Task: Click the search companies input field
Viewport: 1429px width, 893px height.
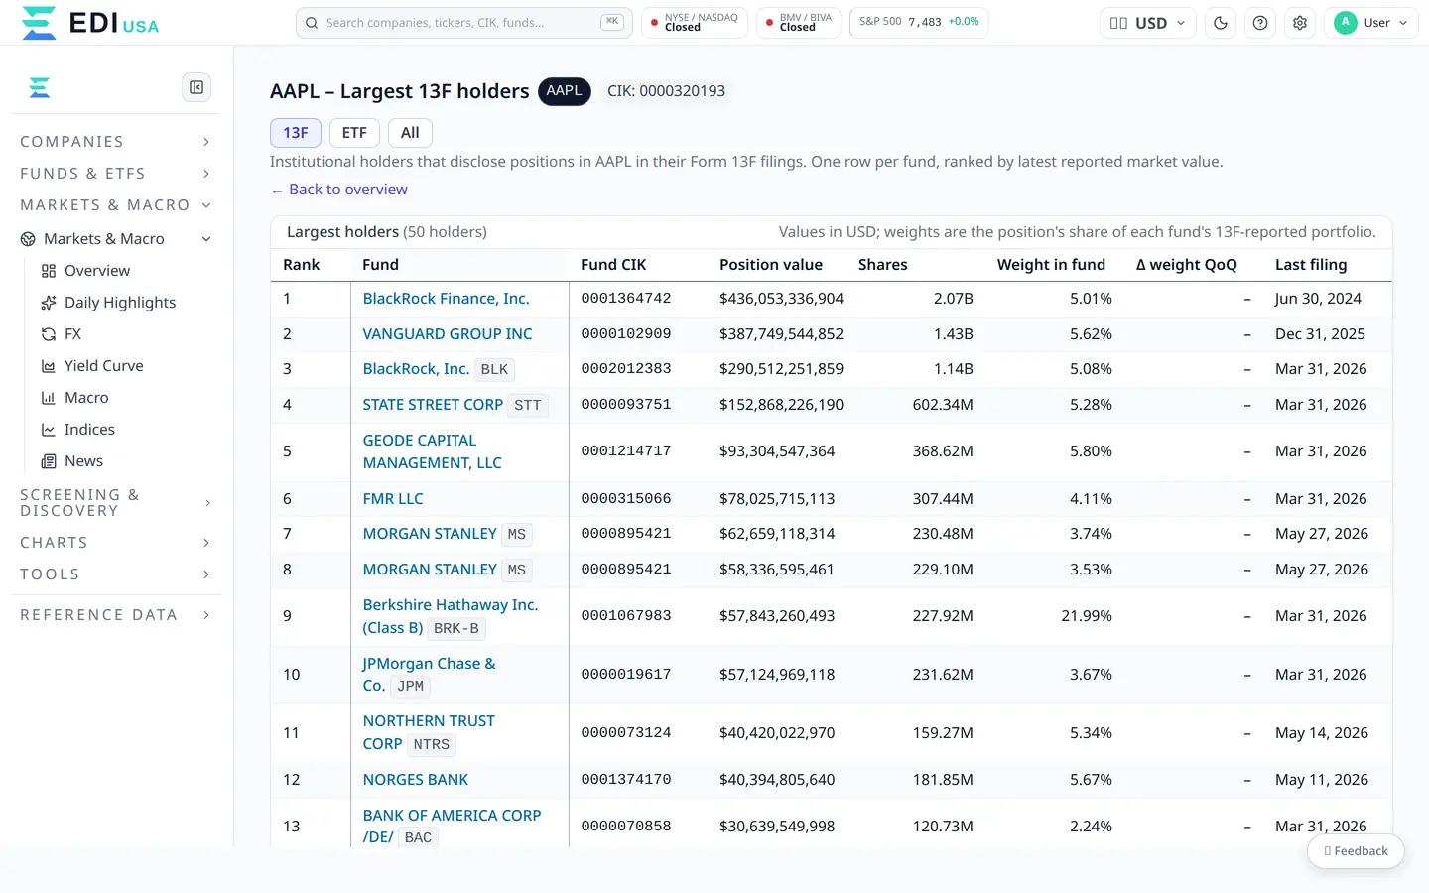Action: point(463,23)
